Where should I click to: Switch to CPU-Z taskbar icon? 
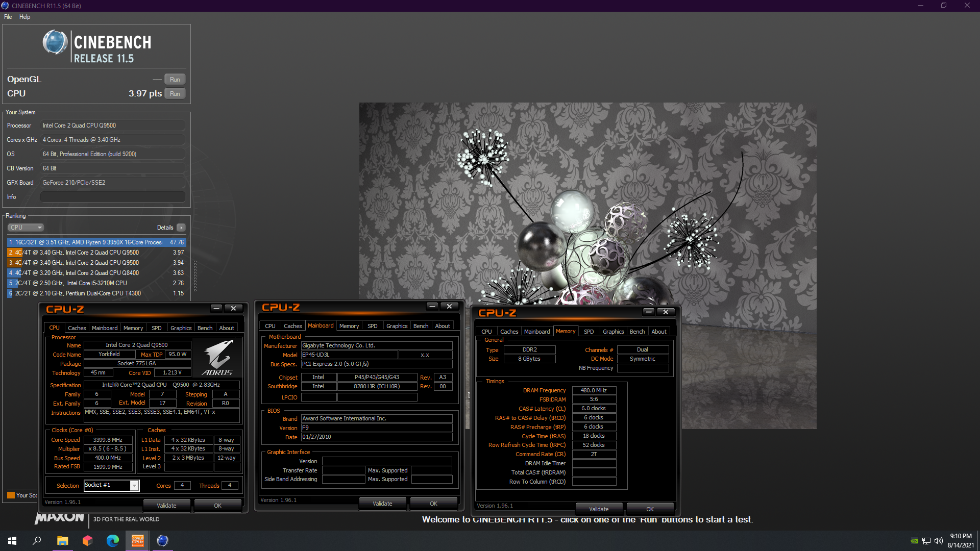tap(138, 541)
